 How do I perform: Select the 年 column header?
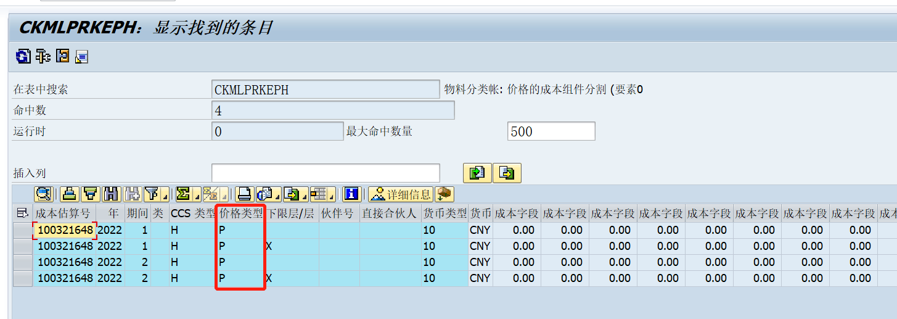point(110,213)
